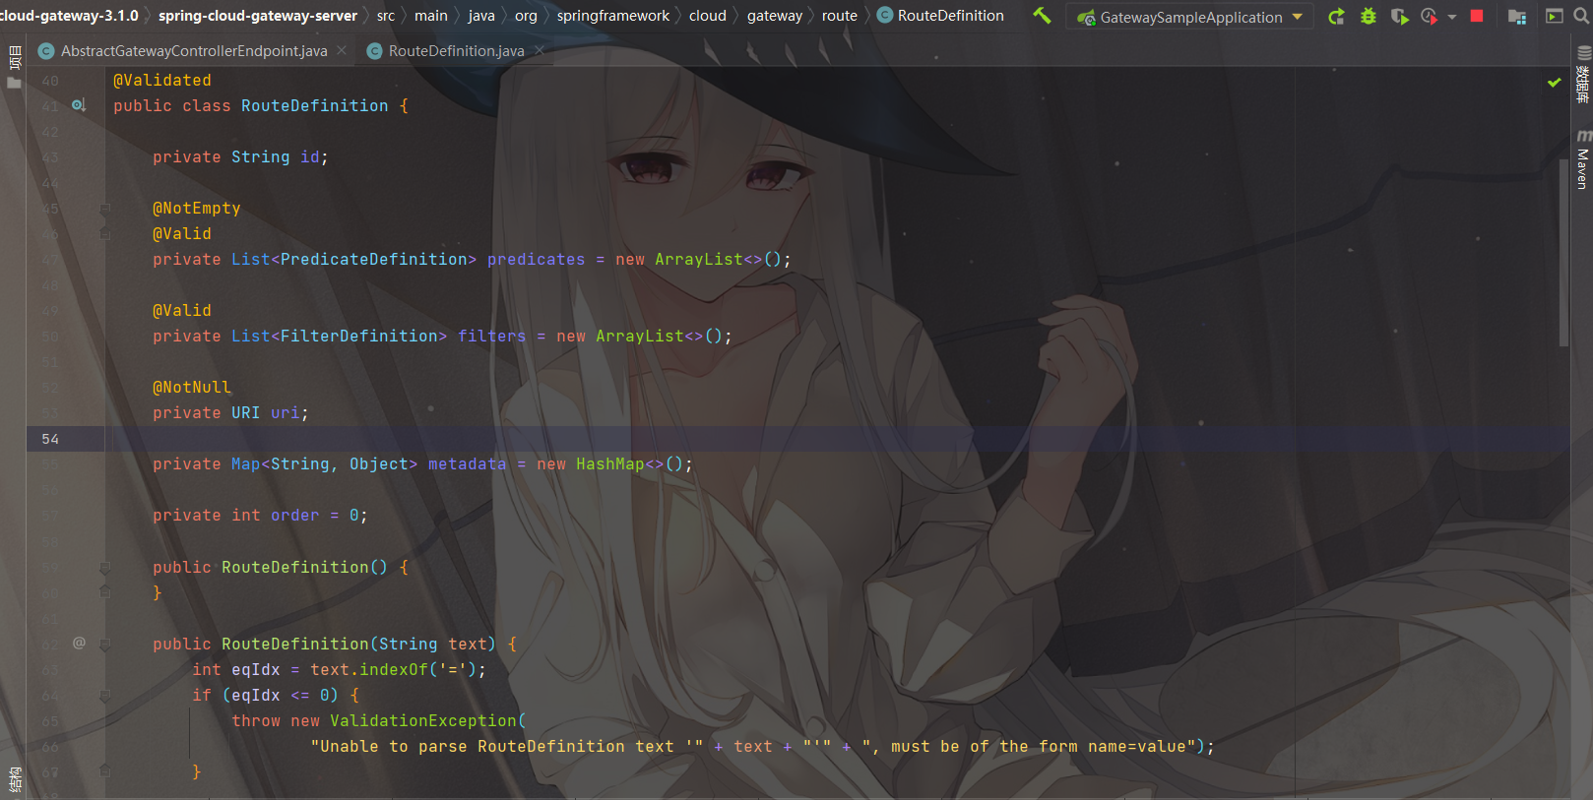Image resolution: width=1593 pixels, height=800 pixels.
Task: Select the java breadcrumb
Action: point(481,16)
